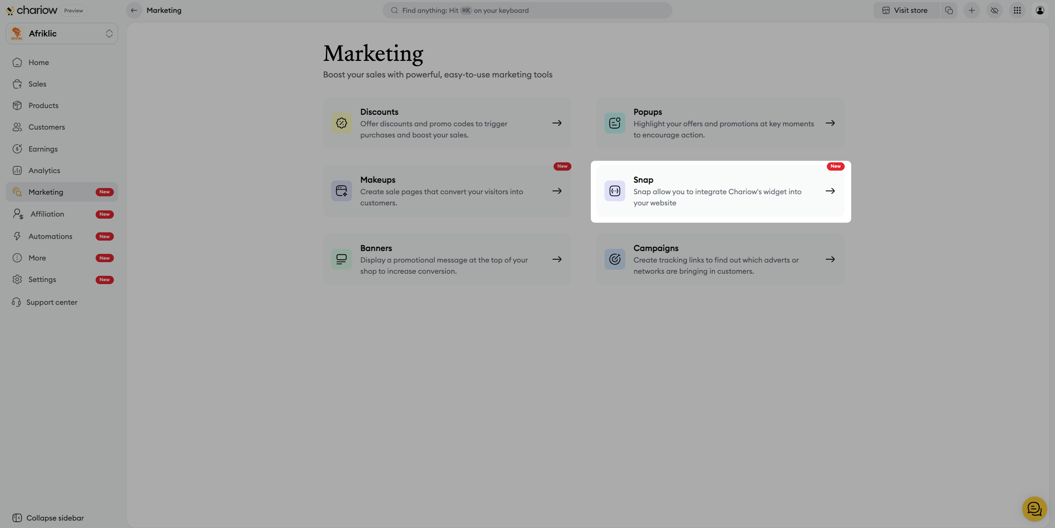
Task: Click the Discounts badge icon
Action: tap(341, 123)
